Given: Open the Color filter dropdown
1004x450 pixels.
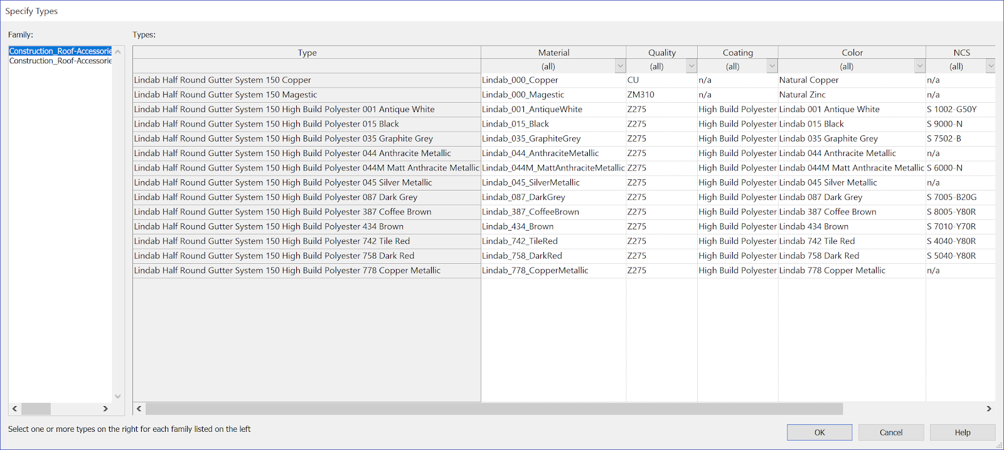Looking at the screenshot, I should pos(920,66).
